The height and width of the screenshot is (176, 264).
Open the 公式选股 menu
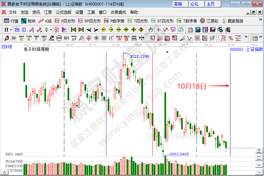pos(63,12)
